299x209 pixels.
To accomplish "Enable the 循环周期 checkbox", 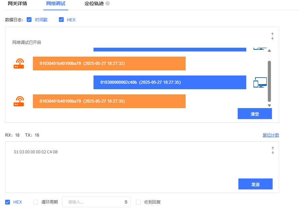I will [x=36, y=202].
